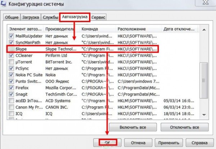This screenshot has height=149, width=216.
Task: Close the Конфигурация системы window
Action: click(206, 3)
